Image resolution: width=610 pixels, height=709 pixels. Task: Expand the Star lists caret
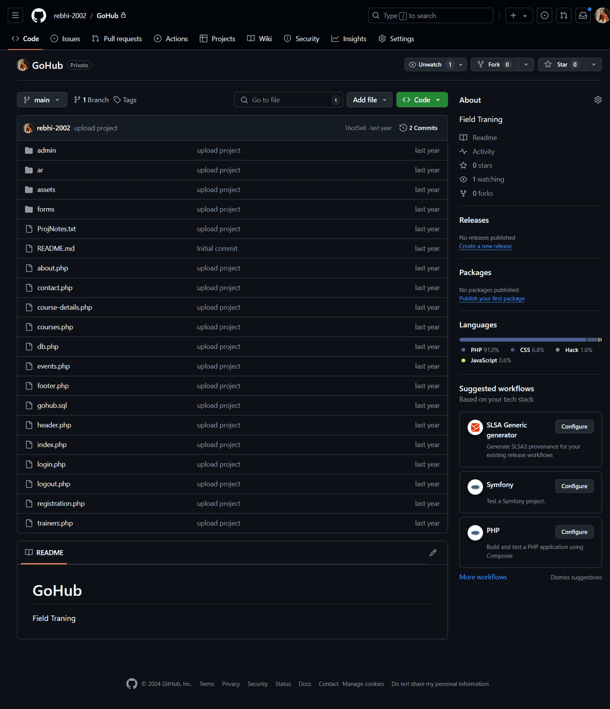click(594, 65)
